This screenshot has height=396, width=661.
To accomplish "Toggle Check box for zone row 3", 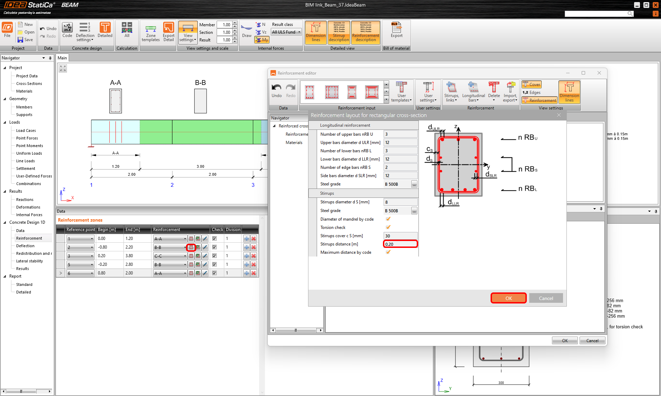I will [x=214, y=256].
